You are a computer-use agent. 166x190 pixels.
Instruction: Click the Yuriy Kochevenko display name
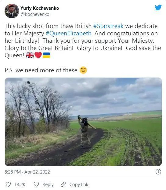pos(40,8)
